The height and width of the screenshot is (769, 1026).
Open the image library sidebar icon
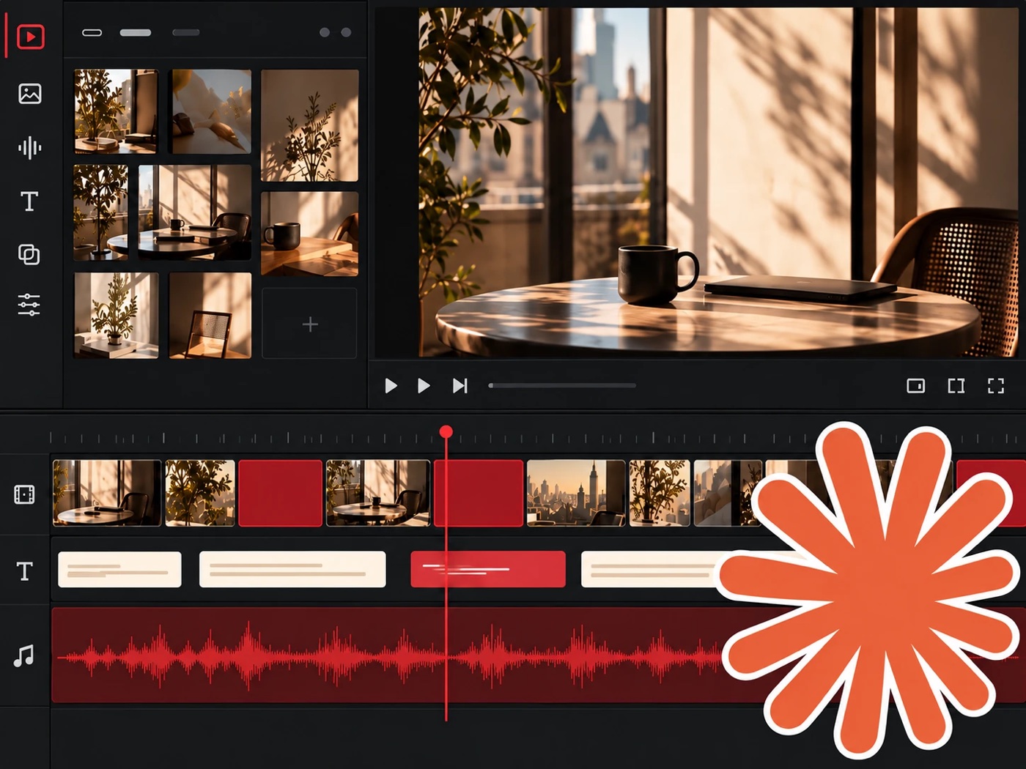tap(30, 94)
